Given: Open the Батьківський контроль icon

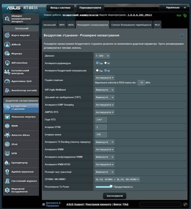Looking at the screenshot, I should 7,72.
